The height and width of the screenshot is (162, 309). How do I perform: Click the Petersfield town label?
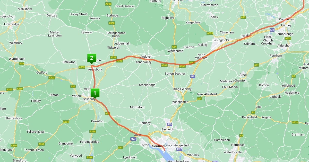pyautogui.click(x=250, y=117)
